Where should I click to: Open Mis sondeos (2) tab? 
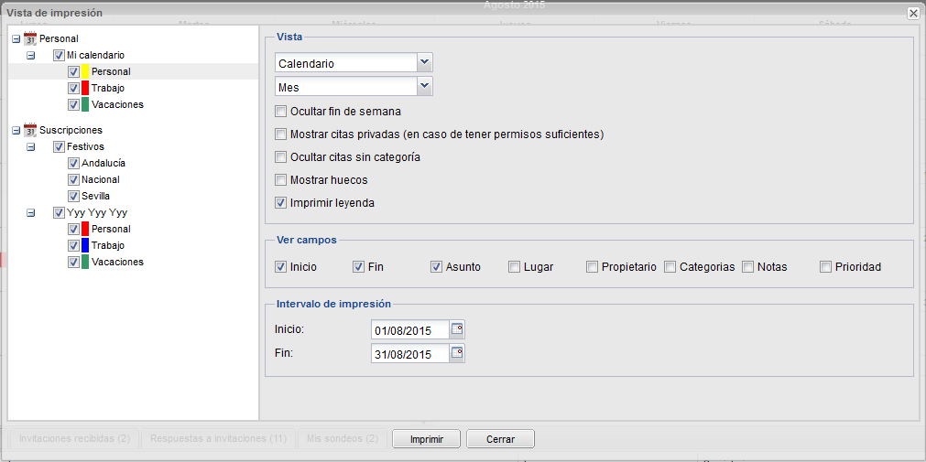[x=343, y=439]
